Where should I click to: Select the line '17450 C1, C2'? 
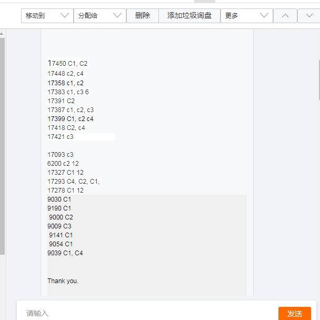[67, 64]
